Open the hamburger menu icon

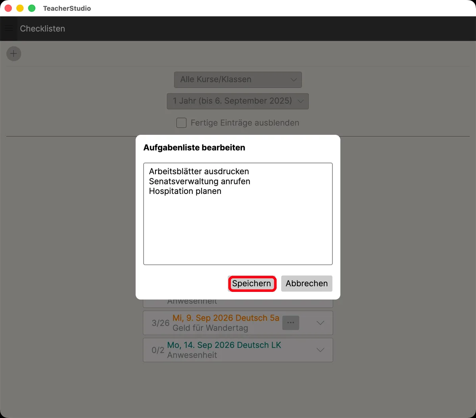pyautogui.click(x=8, y=29)
